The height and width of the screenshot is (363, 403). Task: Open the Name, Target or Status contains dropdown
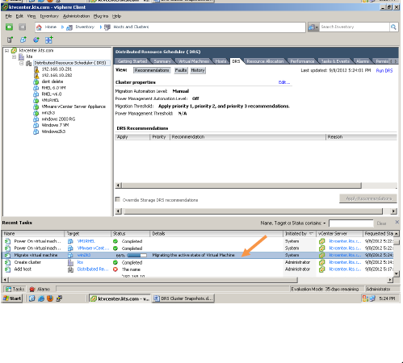click(325, 223)
